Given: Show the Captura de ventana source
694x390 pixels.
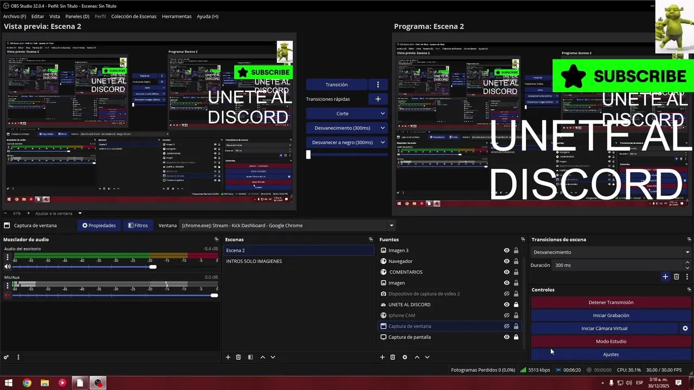Looking at the screenshot, I should (x=506, y=326).
